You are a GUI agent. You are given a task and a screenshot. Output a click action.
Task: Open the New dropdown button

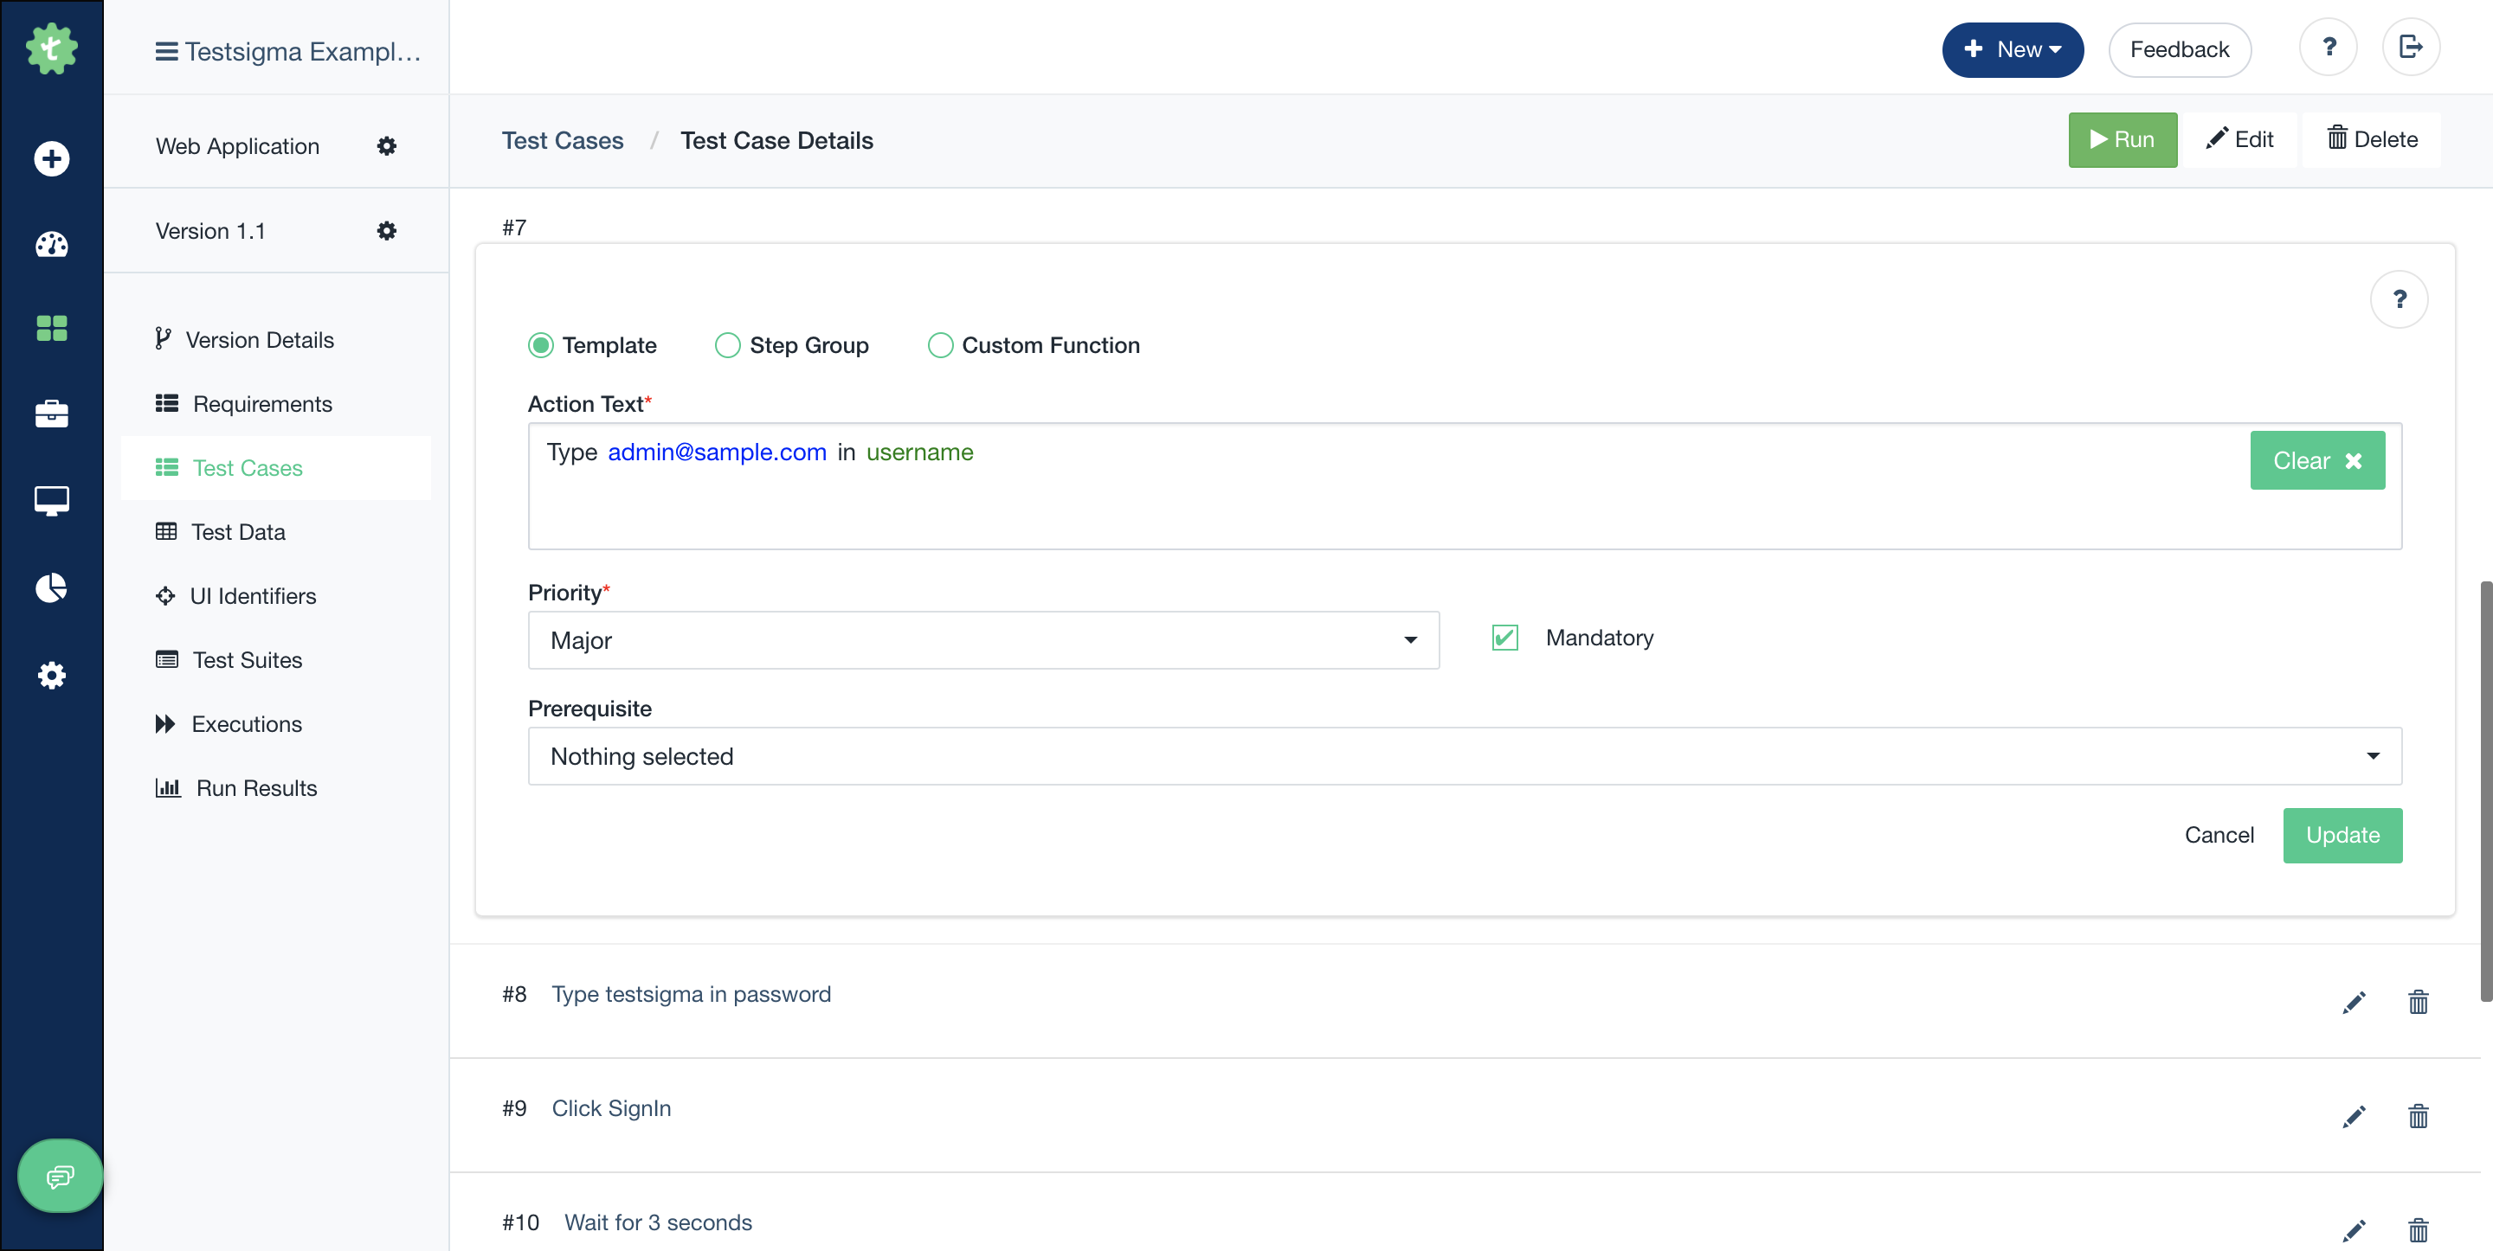(2012, 49)
